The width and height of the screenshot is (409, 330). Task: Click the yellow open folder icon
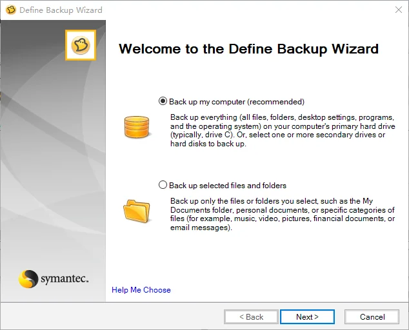[x=136, y=211]
